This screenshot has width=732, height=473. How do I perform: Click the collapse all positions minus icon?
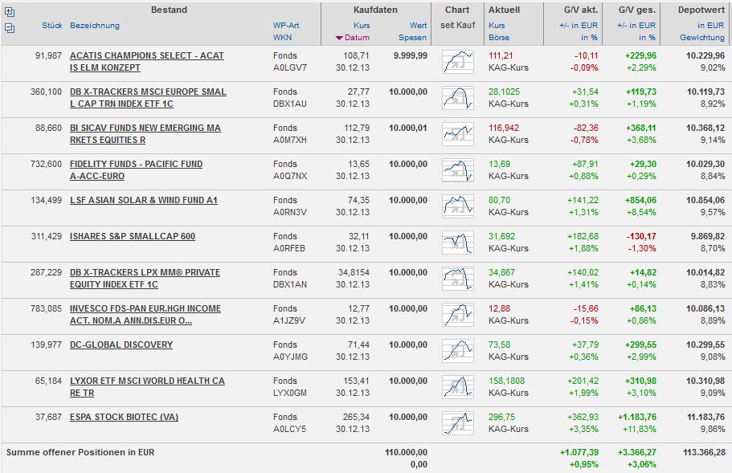point(9,28)
